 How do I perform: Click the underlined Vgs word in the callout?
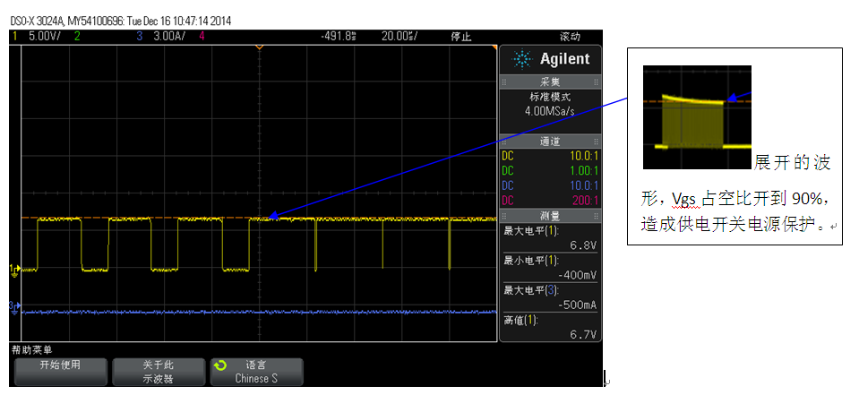point(687,200)
